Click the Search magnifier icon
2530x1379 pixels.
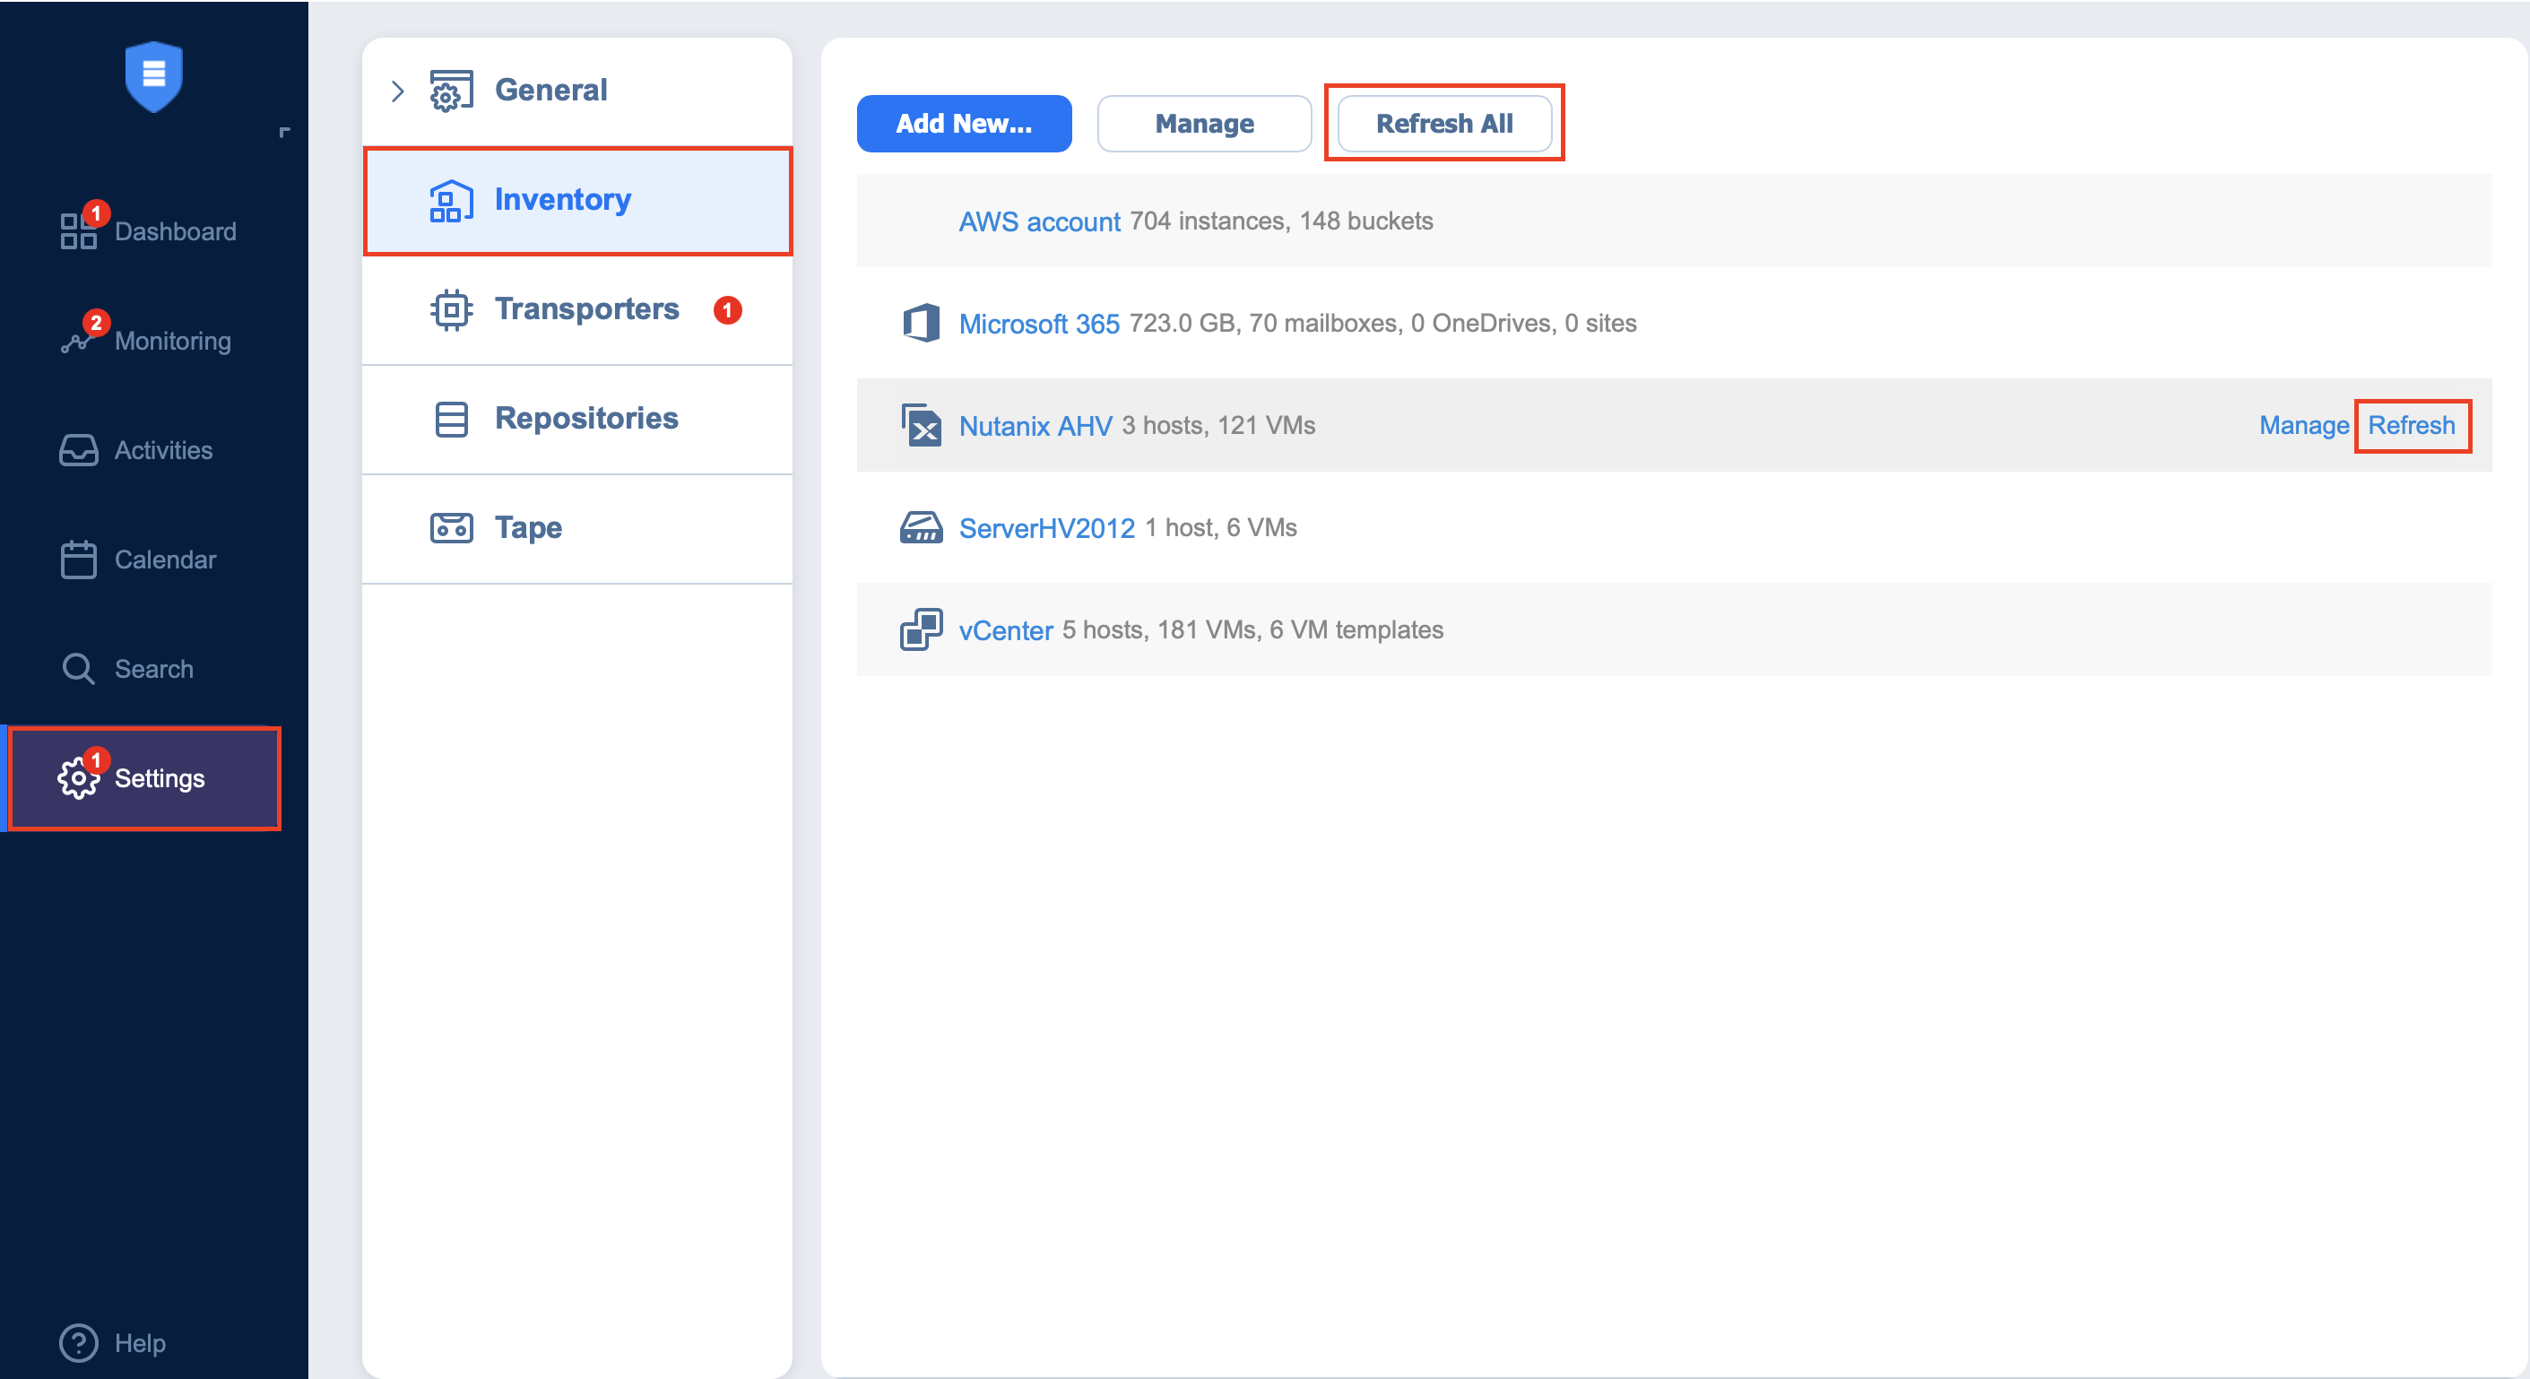[x=79, y=669]
